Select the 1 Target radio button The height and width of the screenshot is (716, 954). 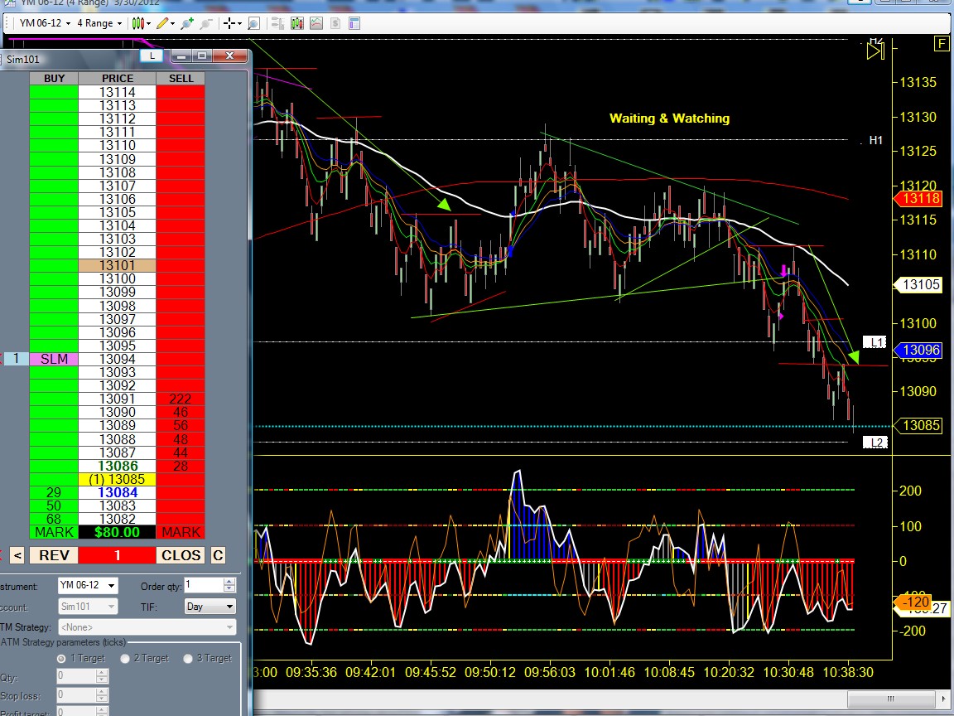click(60, 658)
